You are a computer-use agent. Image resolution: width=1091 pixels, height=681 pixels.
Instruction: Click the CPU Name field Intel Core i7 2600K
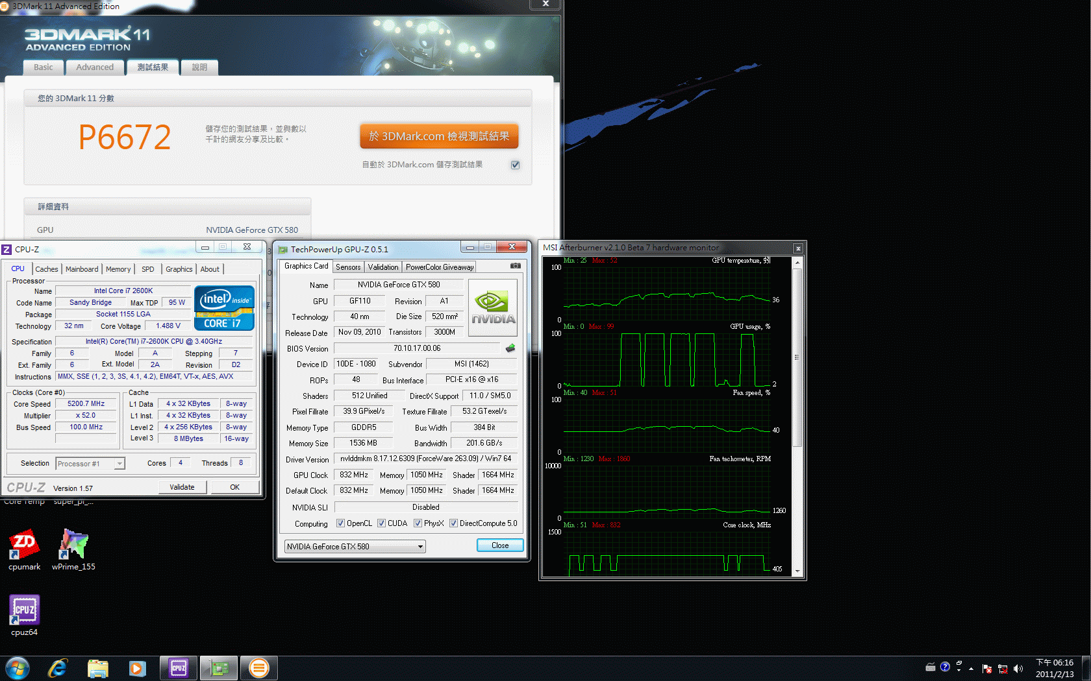pyautogui.click(x=123, y=291)
